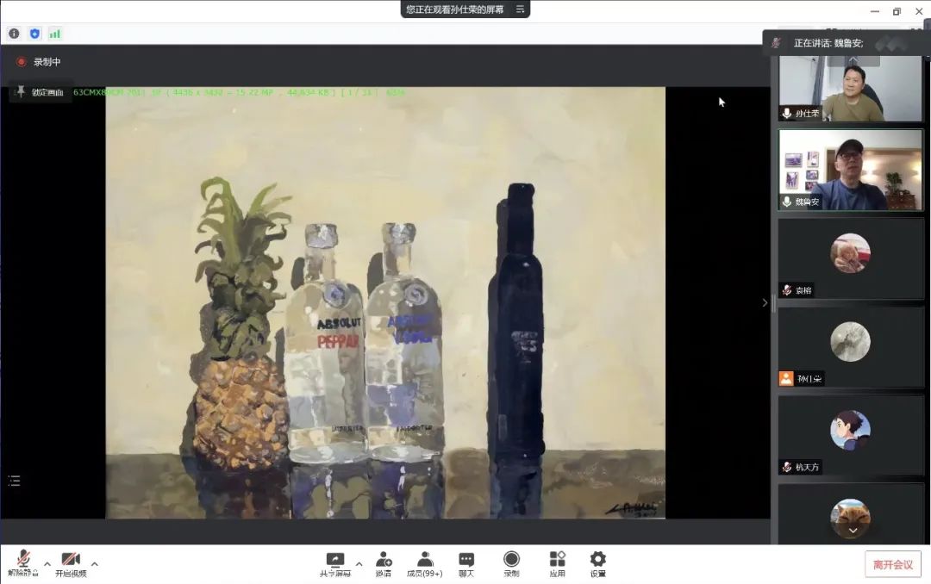Open the Members (成员) list
931x584 pixels.
click(424, 561)
